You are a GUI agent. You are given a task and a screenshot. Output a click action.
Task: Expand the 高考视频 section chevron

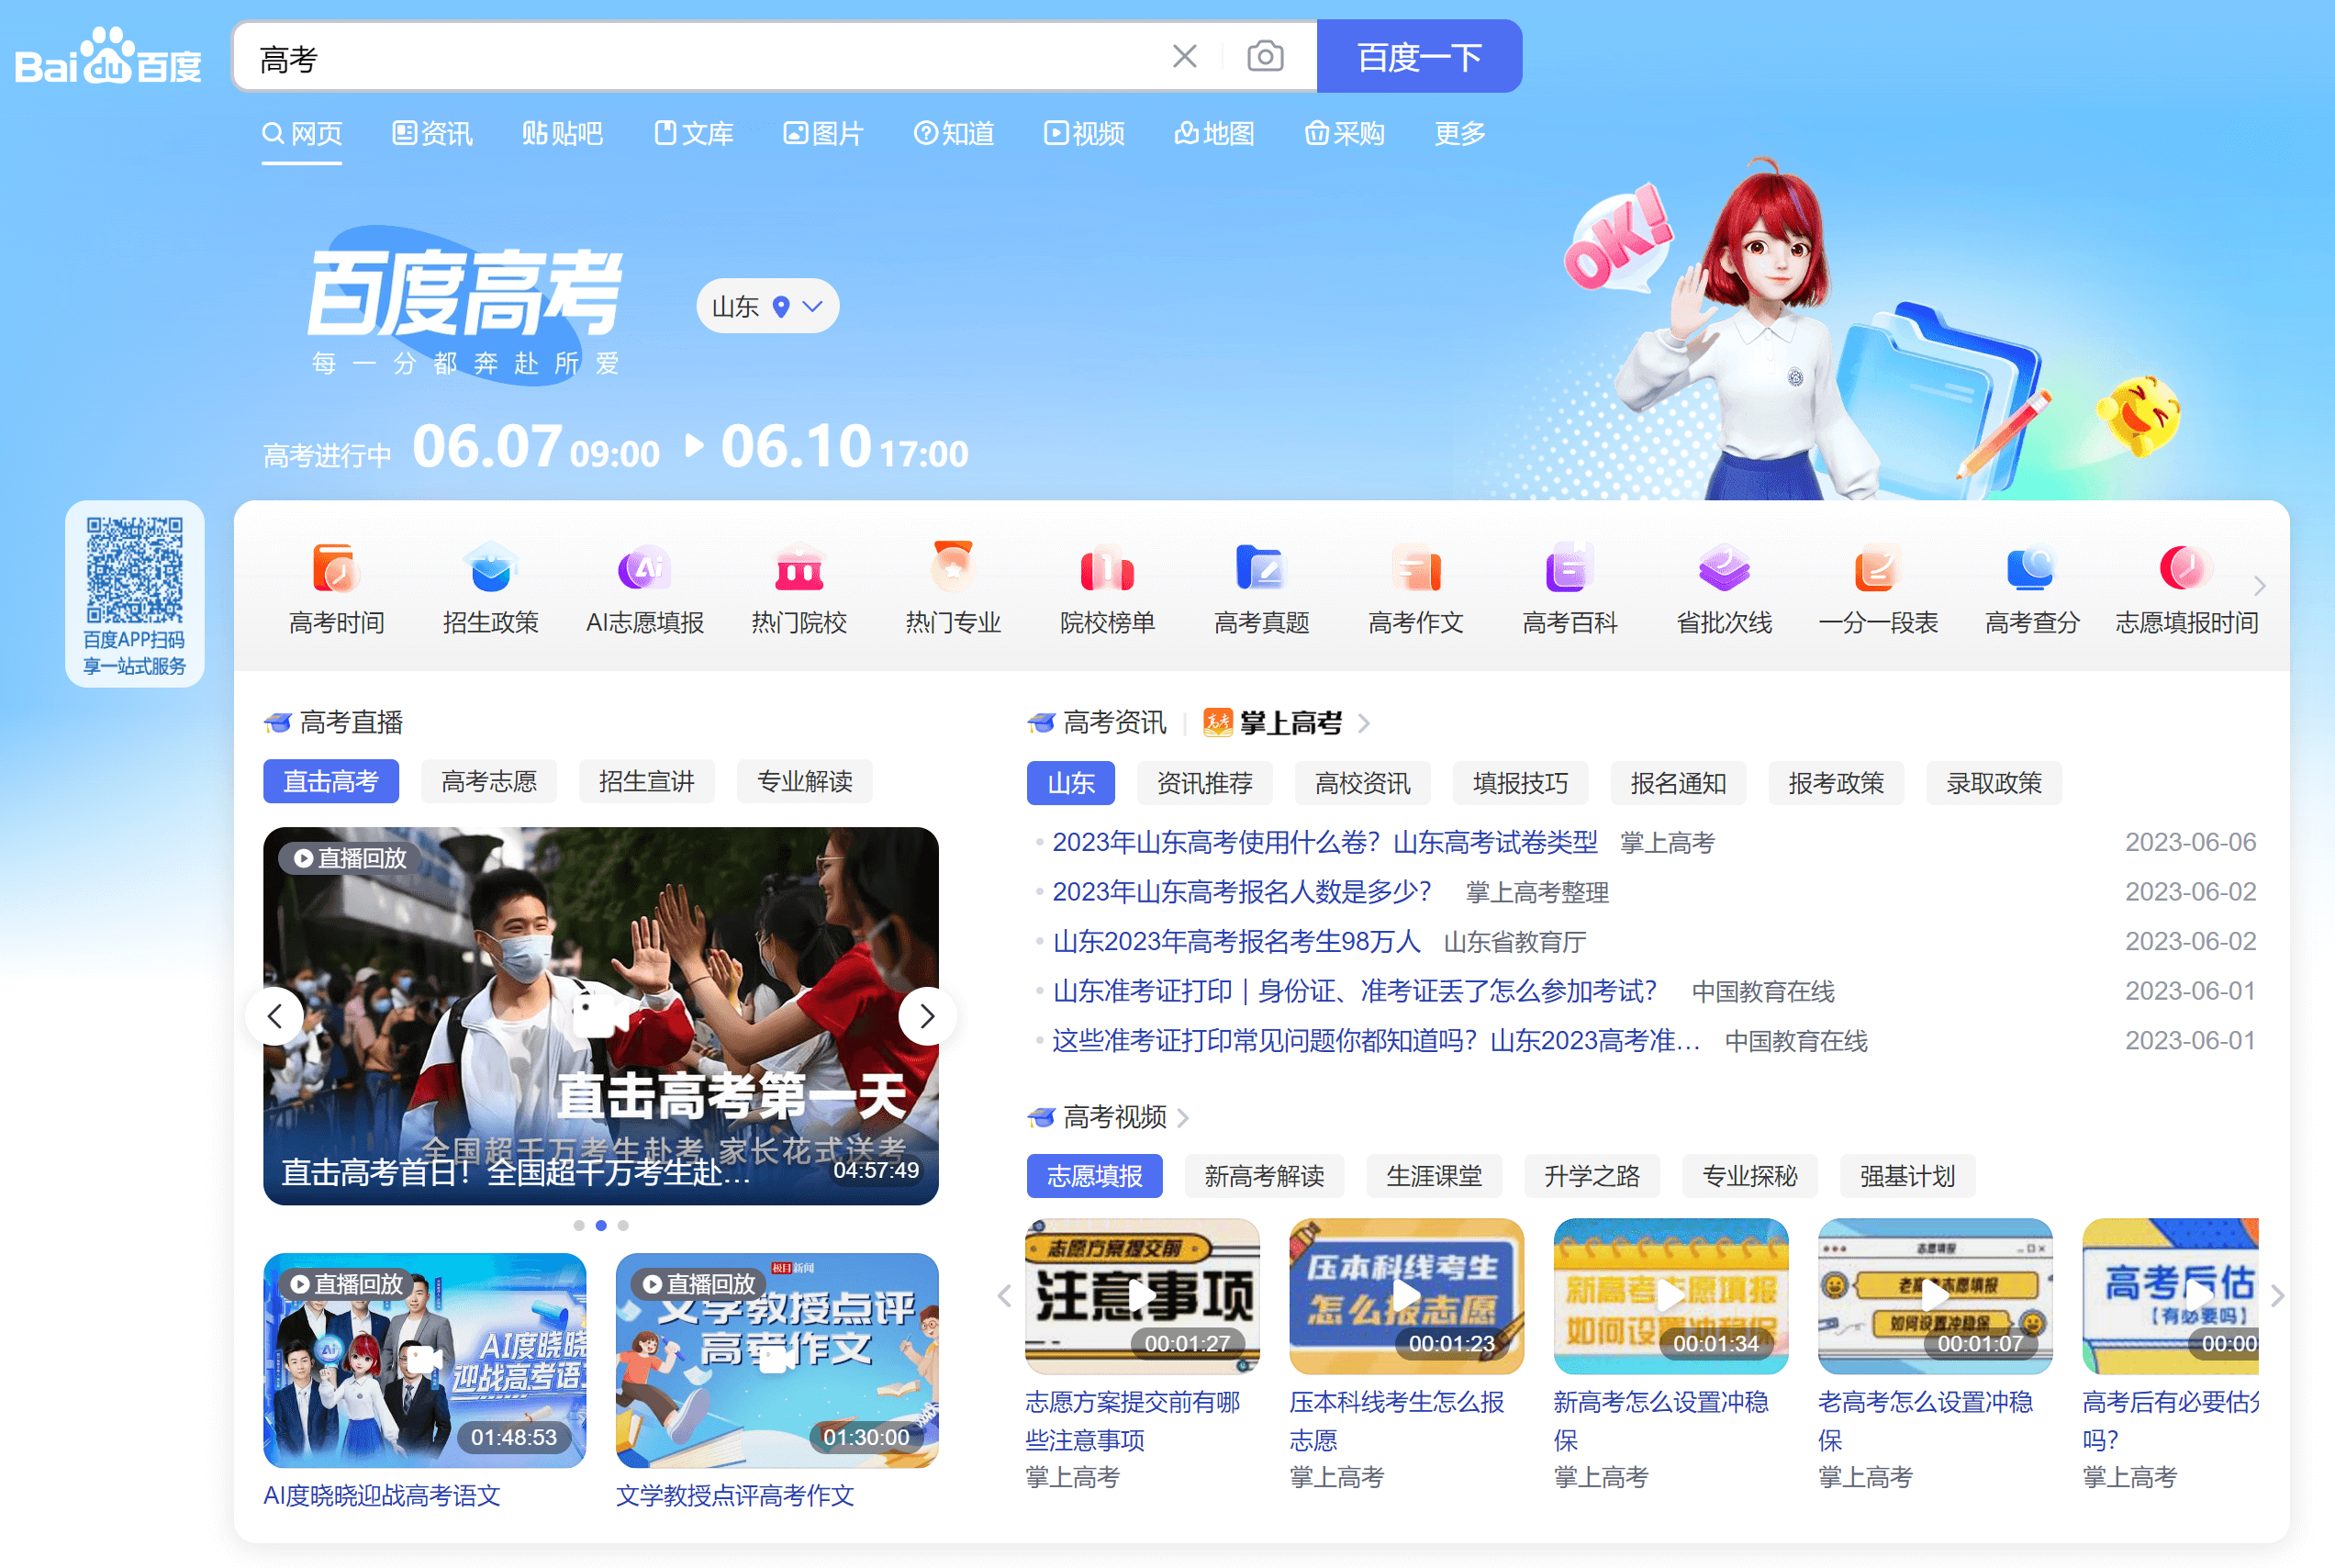click(1183, 1117)
